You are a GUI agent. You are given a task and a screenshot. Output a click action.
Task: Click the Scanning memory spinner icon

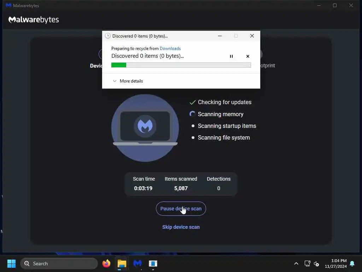(x=193, y=114)
